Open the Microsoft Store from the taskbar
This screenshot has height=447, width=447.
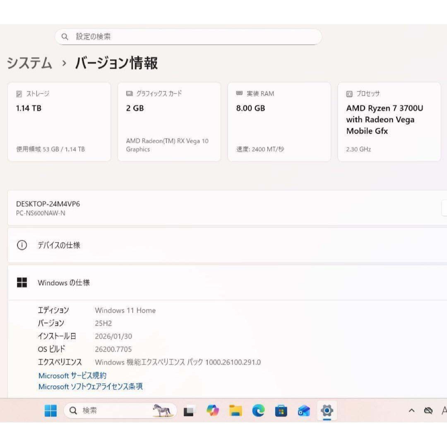coord(281,411)
